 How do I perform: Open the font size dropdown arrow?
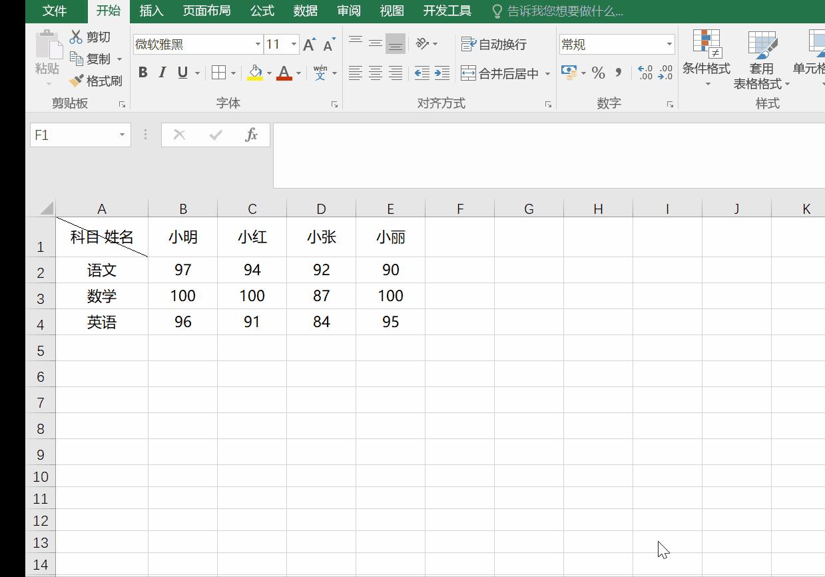(294, 45)
